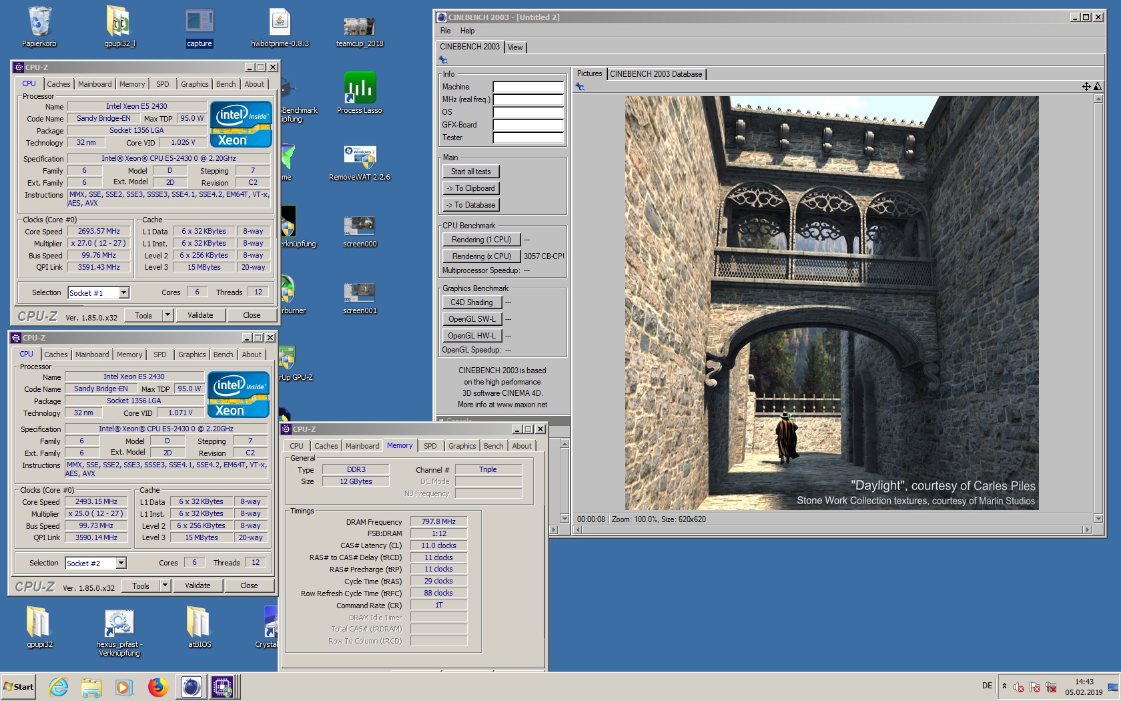
Task: Run Rendering (x CPU) benchmark
Action: (481, 256)
